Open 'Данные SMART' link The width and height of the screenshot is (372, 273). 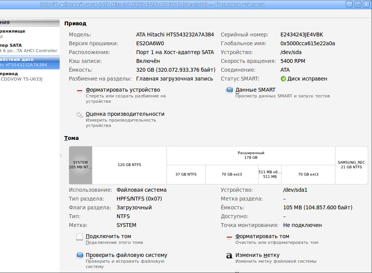[x=255, y=90]
